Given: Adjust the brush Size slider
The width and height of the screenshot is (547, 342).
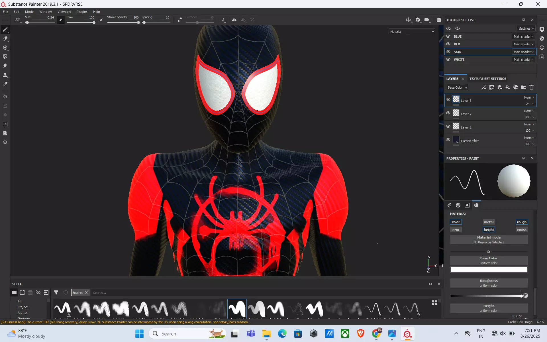Looking at the screenshot, I should tap(40, 23).
